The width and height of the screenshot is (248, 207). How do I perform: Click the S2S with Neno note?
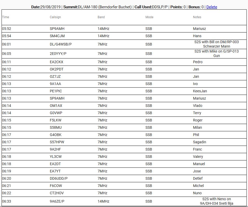click(x=216, y=201)
